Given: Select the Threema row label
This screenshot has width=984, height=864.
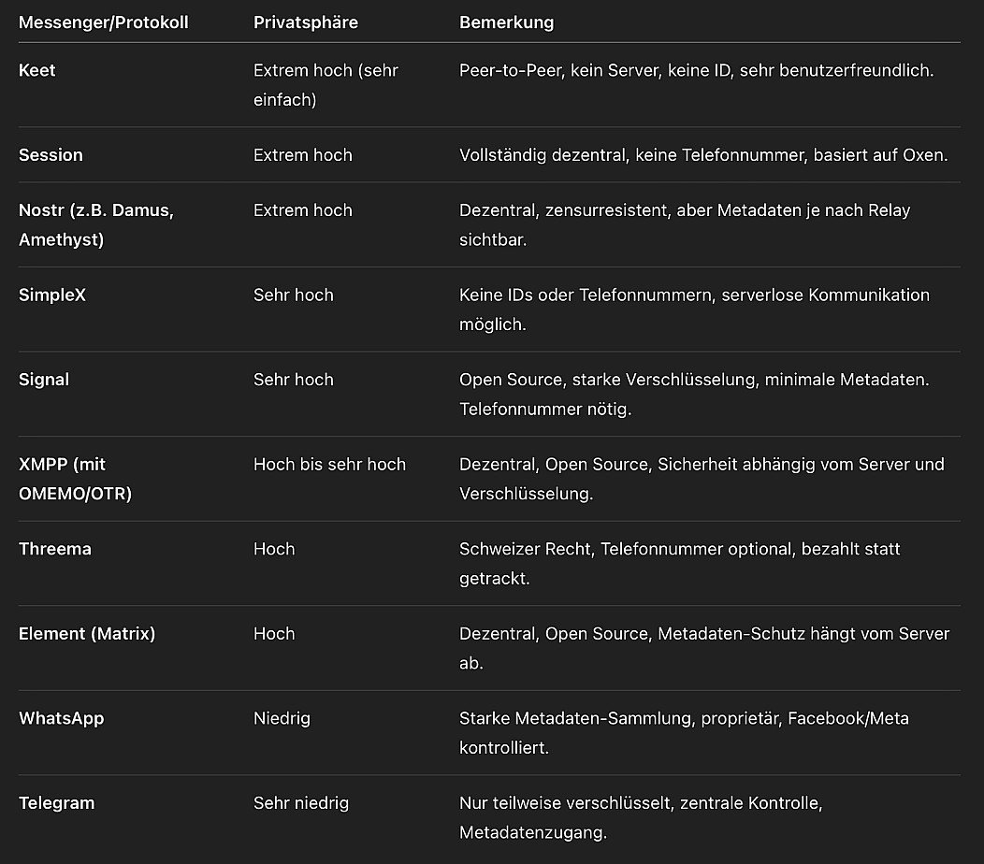Looking at the screenshot, I should 55,549.
